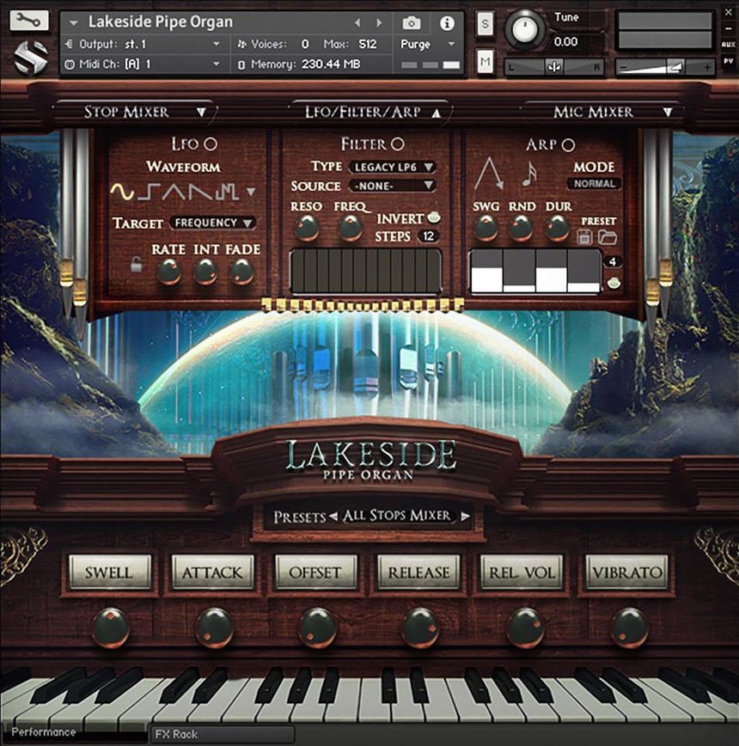Click the filter step sequencer table

(366, 272)
